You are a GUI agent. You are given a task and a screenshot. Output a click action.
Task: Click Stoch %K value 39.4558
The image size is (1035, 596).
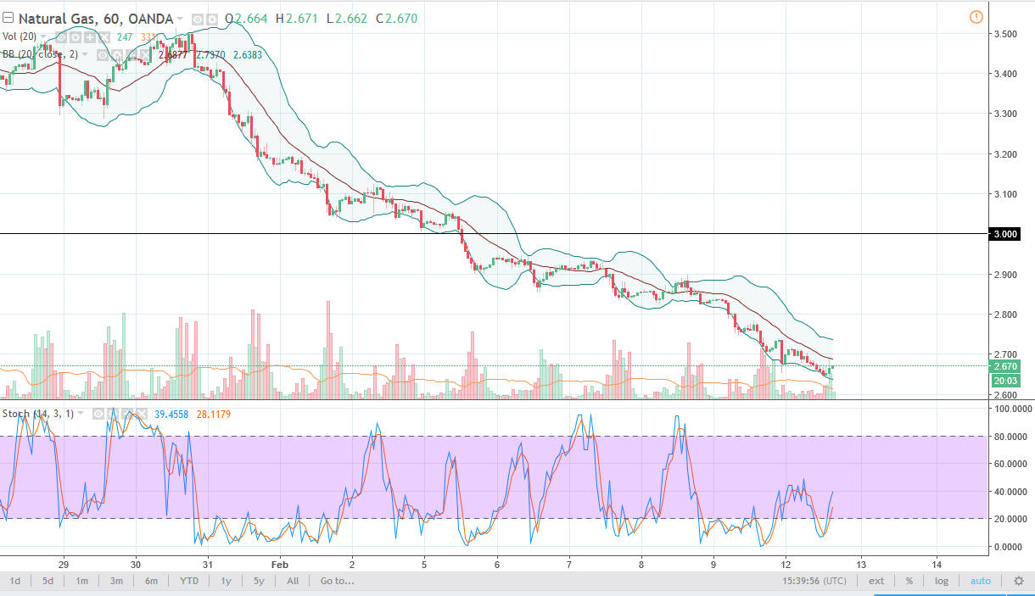[171, 414]
